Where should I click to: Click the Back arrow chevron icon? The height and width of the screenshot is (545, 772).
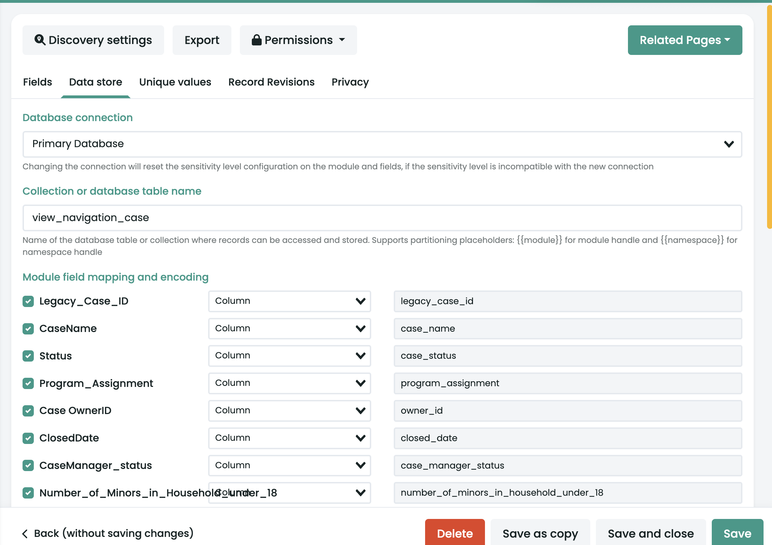point(25,534)
